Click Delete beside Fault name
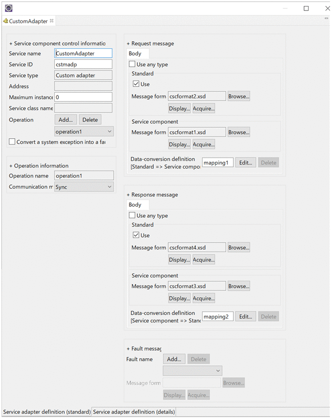This screenshot has width=331, height=418. pos(199,359)
